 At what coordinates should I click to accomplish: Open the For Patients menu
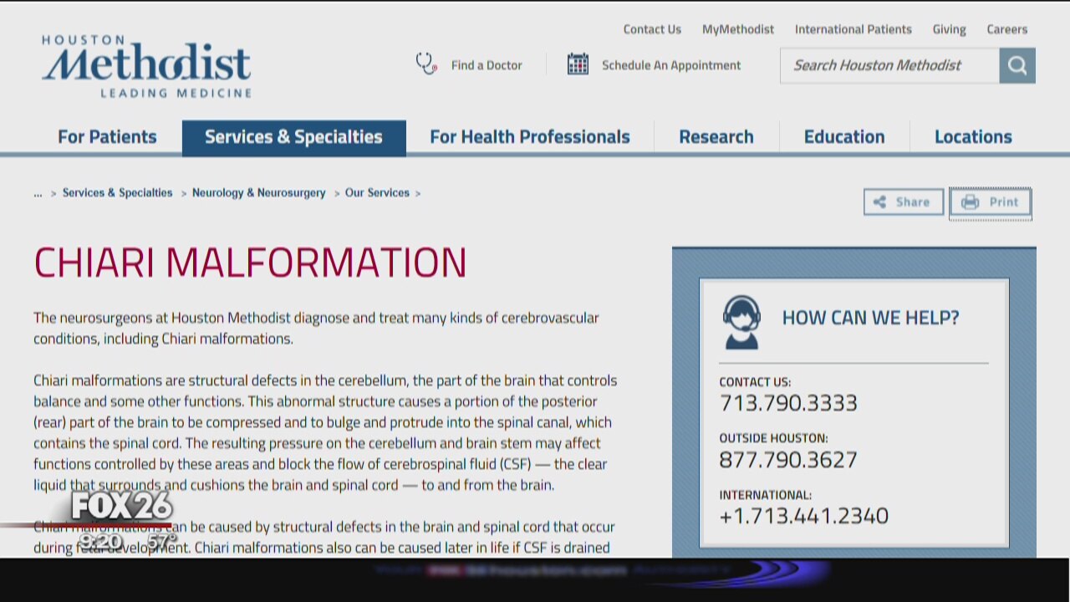tap(107, 137)
